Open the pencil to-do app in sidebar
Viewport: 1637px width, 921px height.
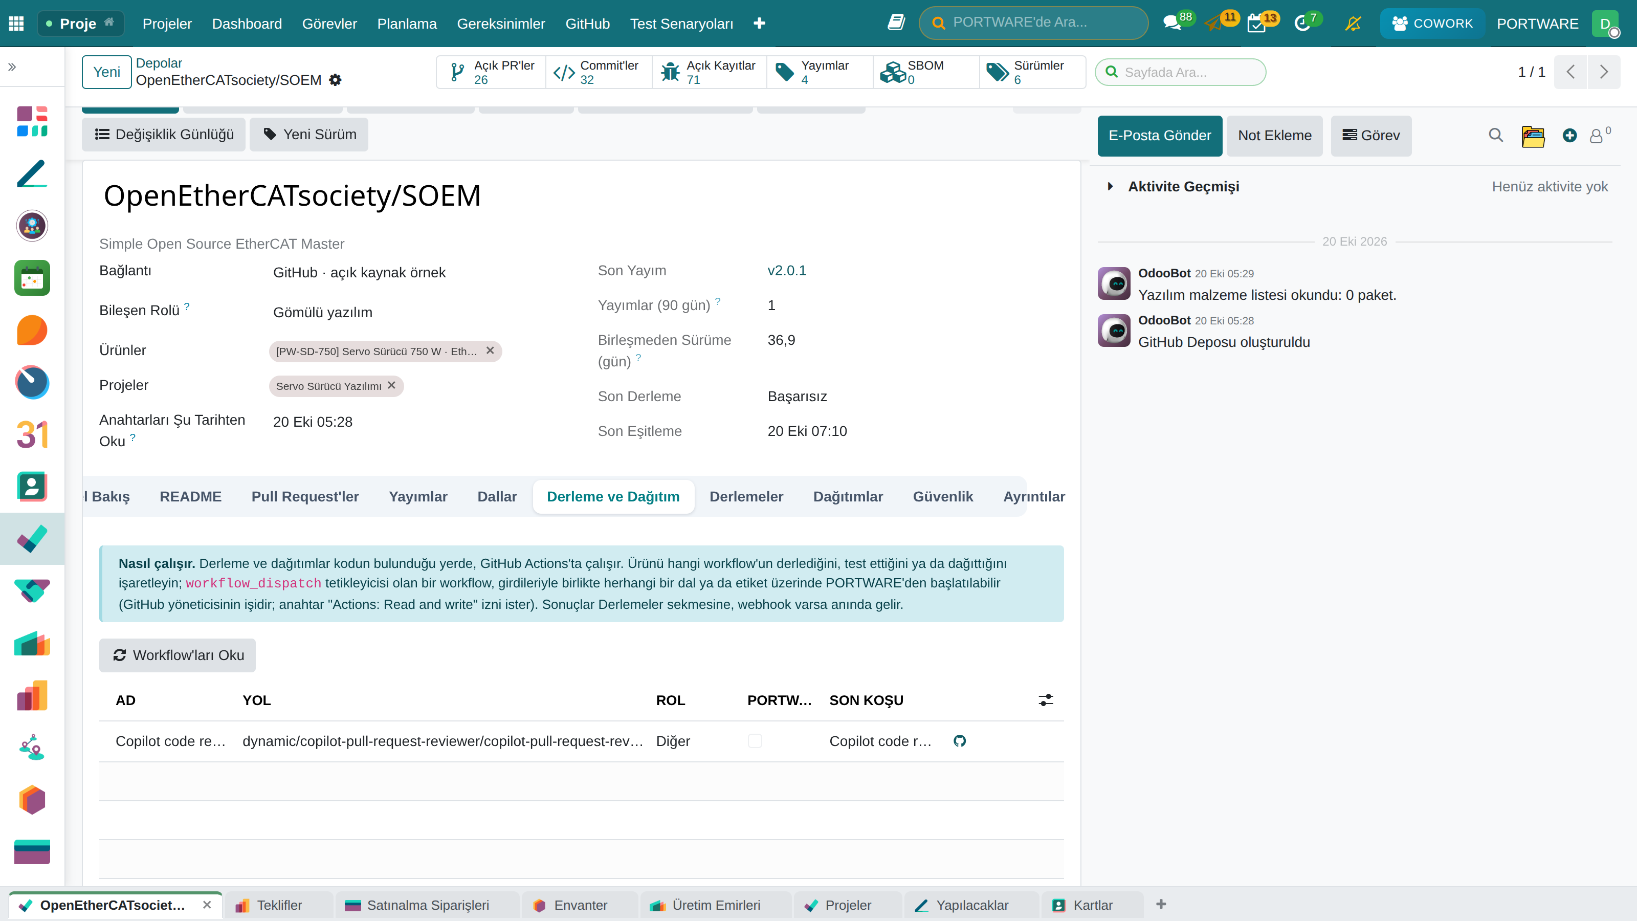pyautogui.click(x=32, y=173)
